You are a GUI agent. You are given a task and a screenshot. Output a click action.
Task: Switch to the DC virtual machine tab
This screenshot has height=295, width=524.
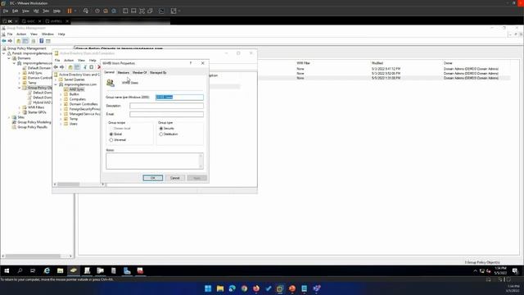pyautogui.click(x=10, y=21)
